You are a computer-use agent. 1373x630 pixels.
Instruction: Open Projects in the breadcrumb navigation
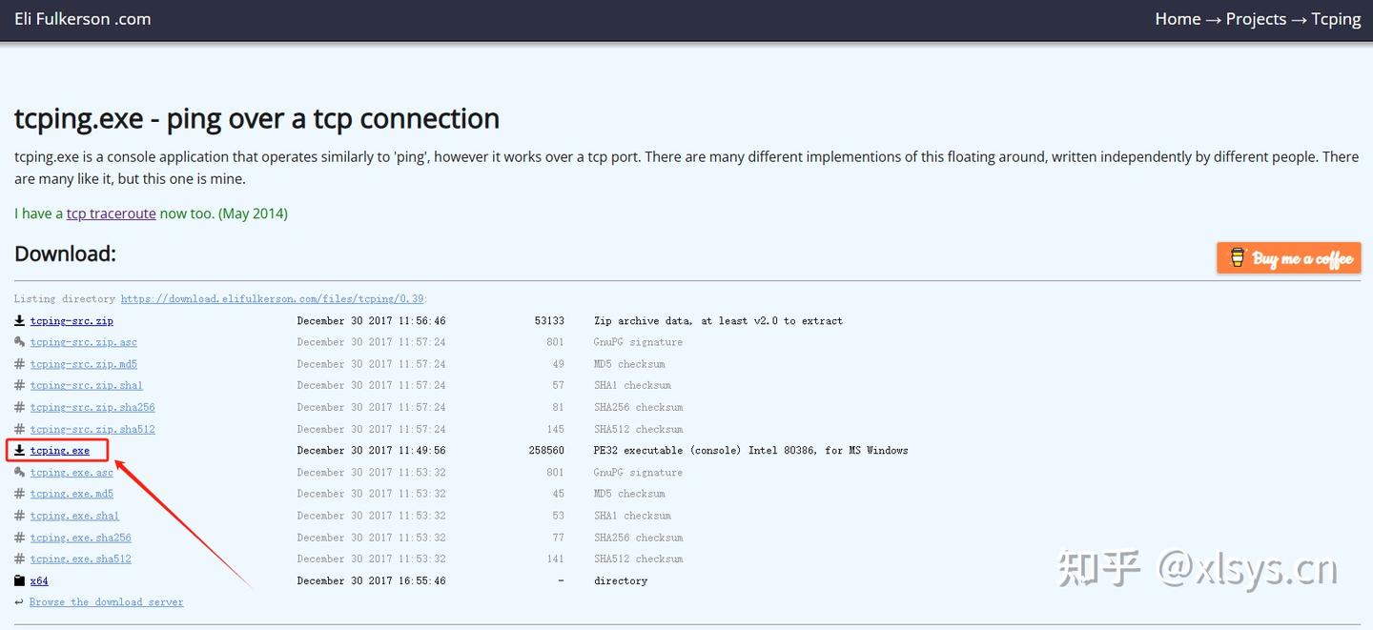coord(1256,19)
